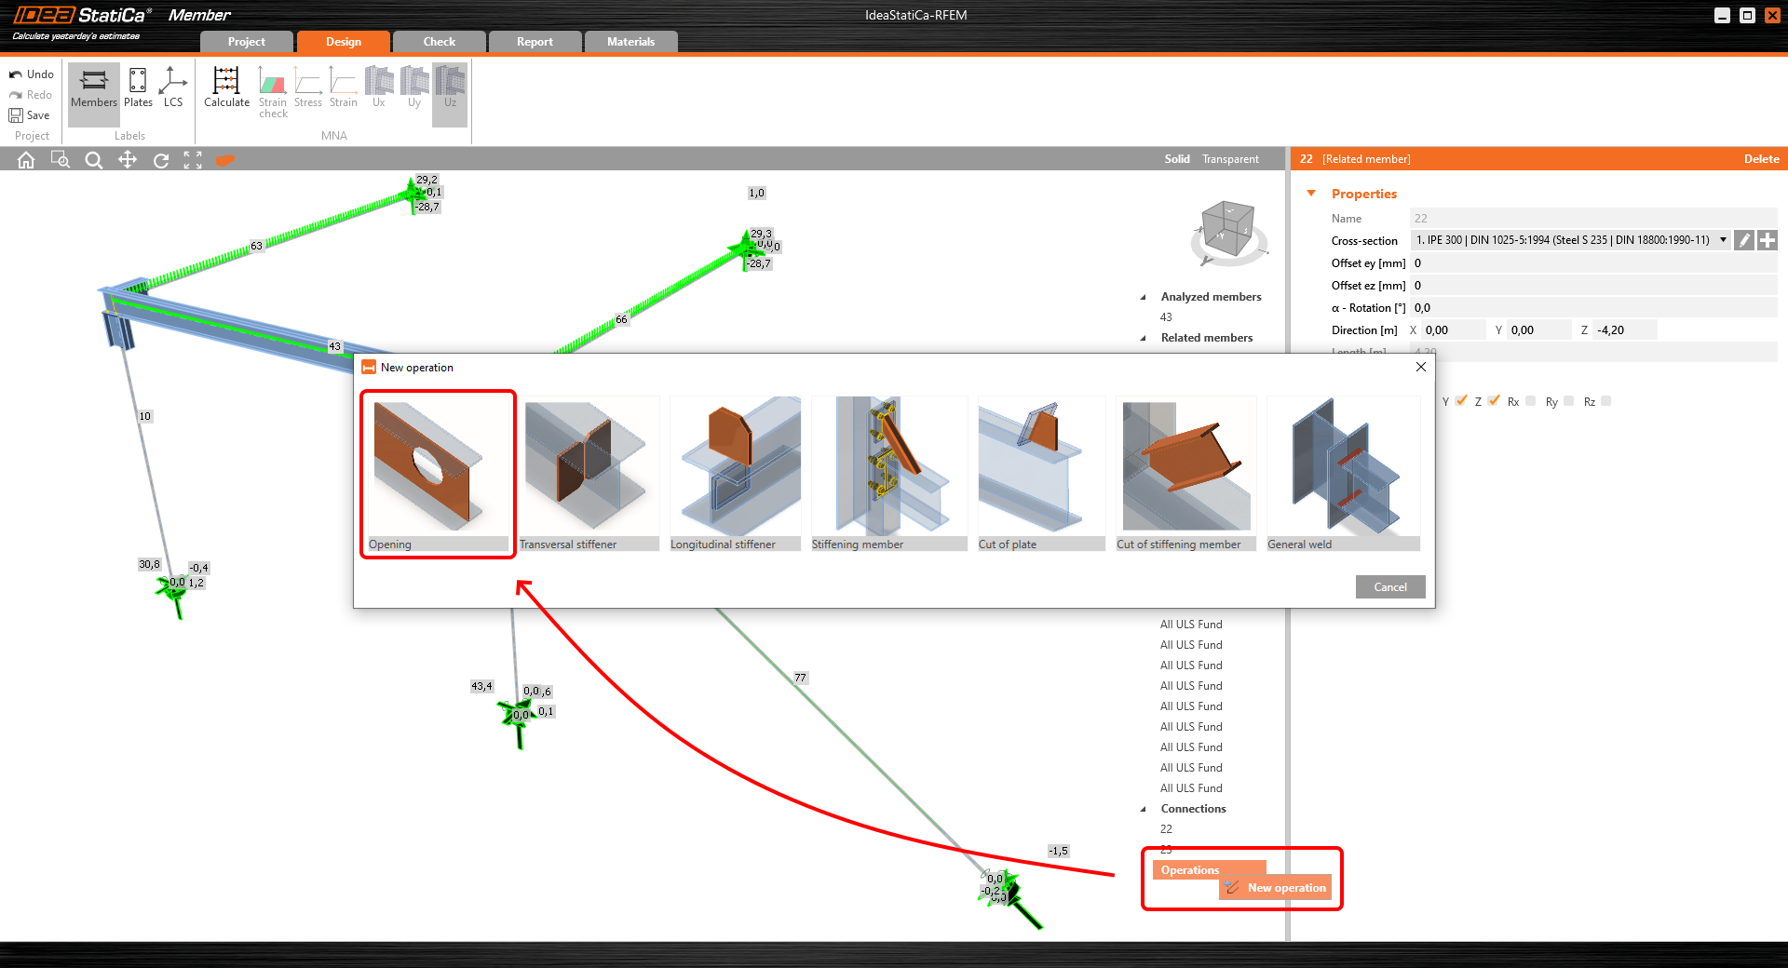This screenshot has width=1788, height=968.
Task: Choose the Transversal stiffener operation
Action: [x=589, y=474]
